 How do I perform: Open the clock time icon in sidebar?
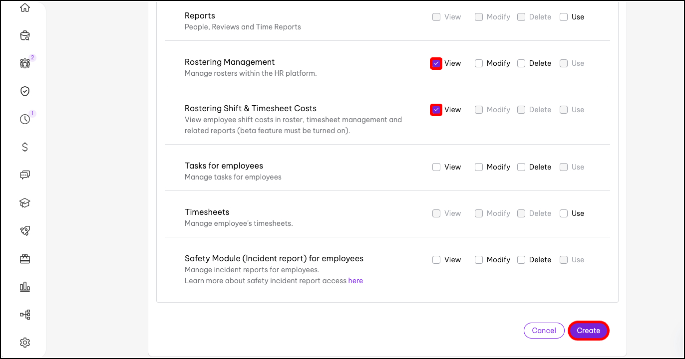coord(25,119)
